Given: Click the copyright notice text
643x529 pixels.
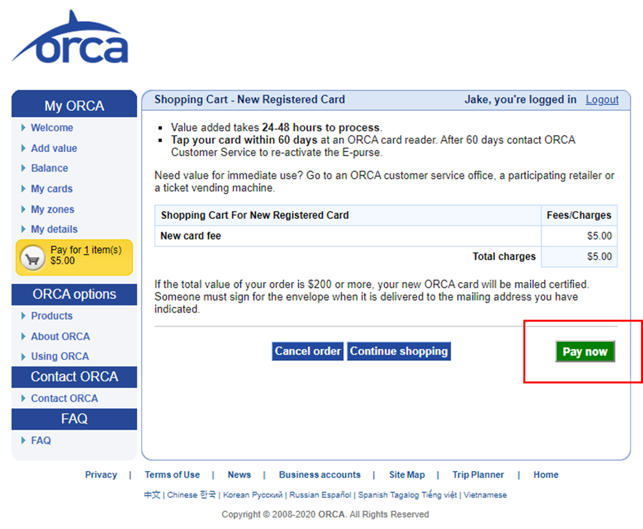Looking at the screenshot, I should pos(325,514).
